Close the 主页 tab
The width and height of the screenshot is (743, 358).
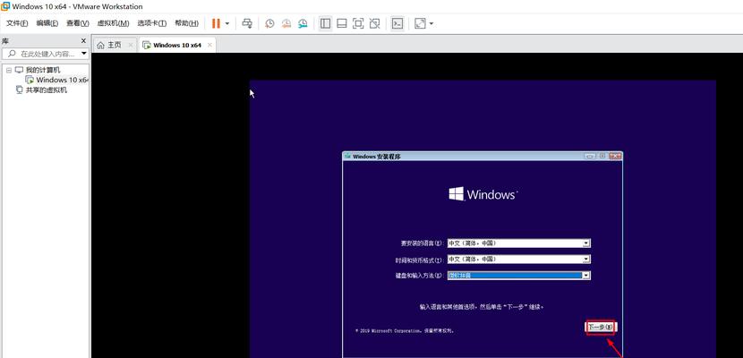click(x=131, y=45)
